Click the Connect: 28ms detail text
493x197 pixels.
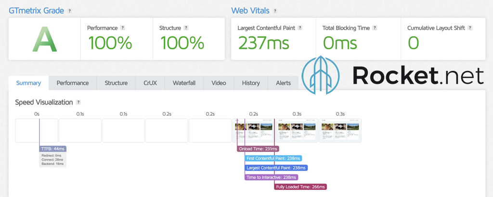52,160
